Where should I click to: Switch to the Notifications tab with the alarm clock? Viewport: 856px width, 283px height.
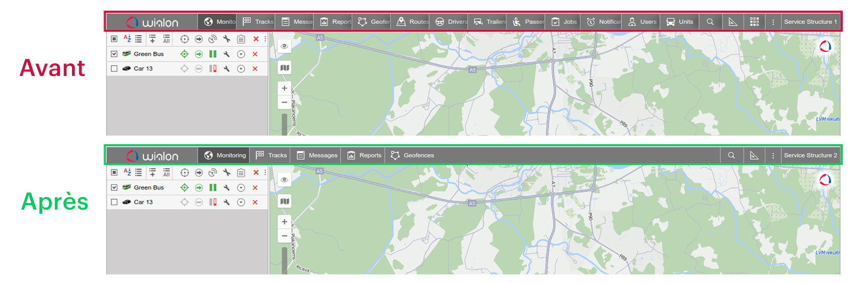(603, 22)
